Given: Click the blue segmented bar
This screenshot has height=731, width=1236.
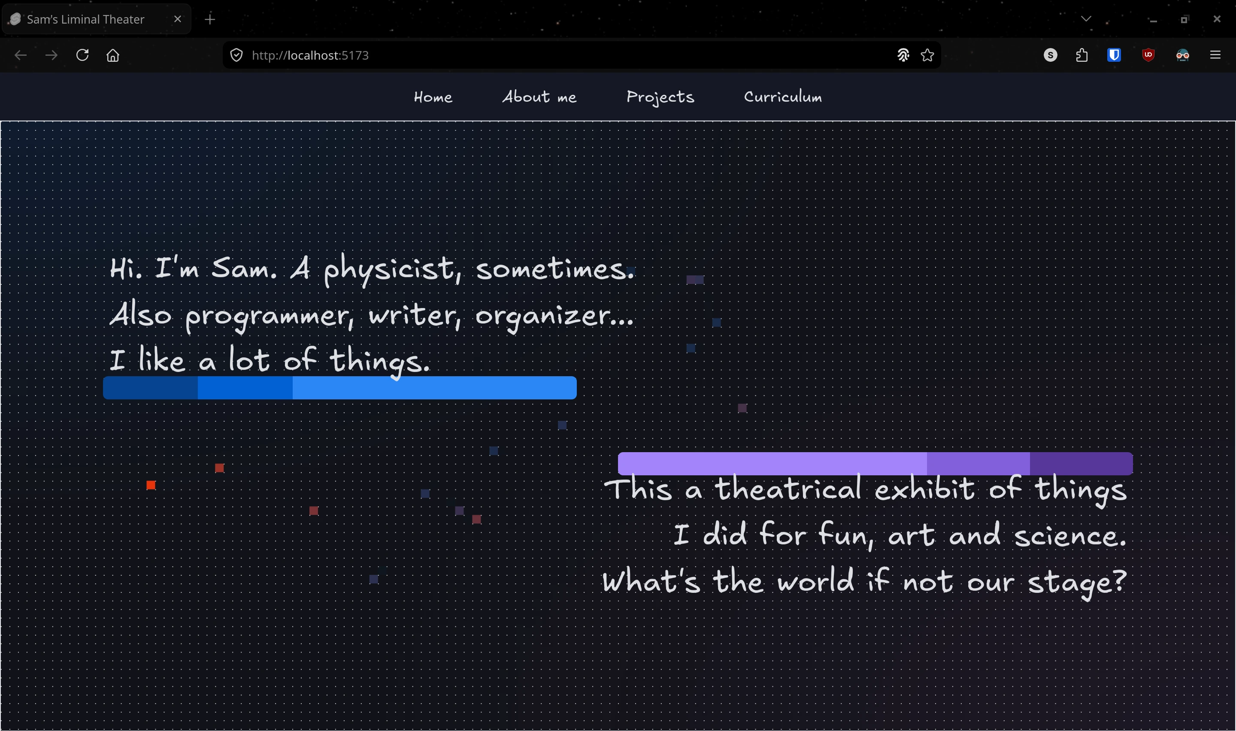Looking at the screenshot, I should click(340, 388).
